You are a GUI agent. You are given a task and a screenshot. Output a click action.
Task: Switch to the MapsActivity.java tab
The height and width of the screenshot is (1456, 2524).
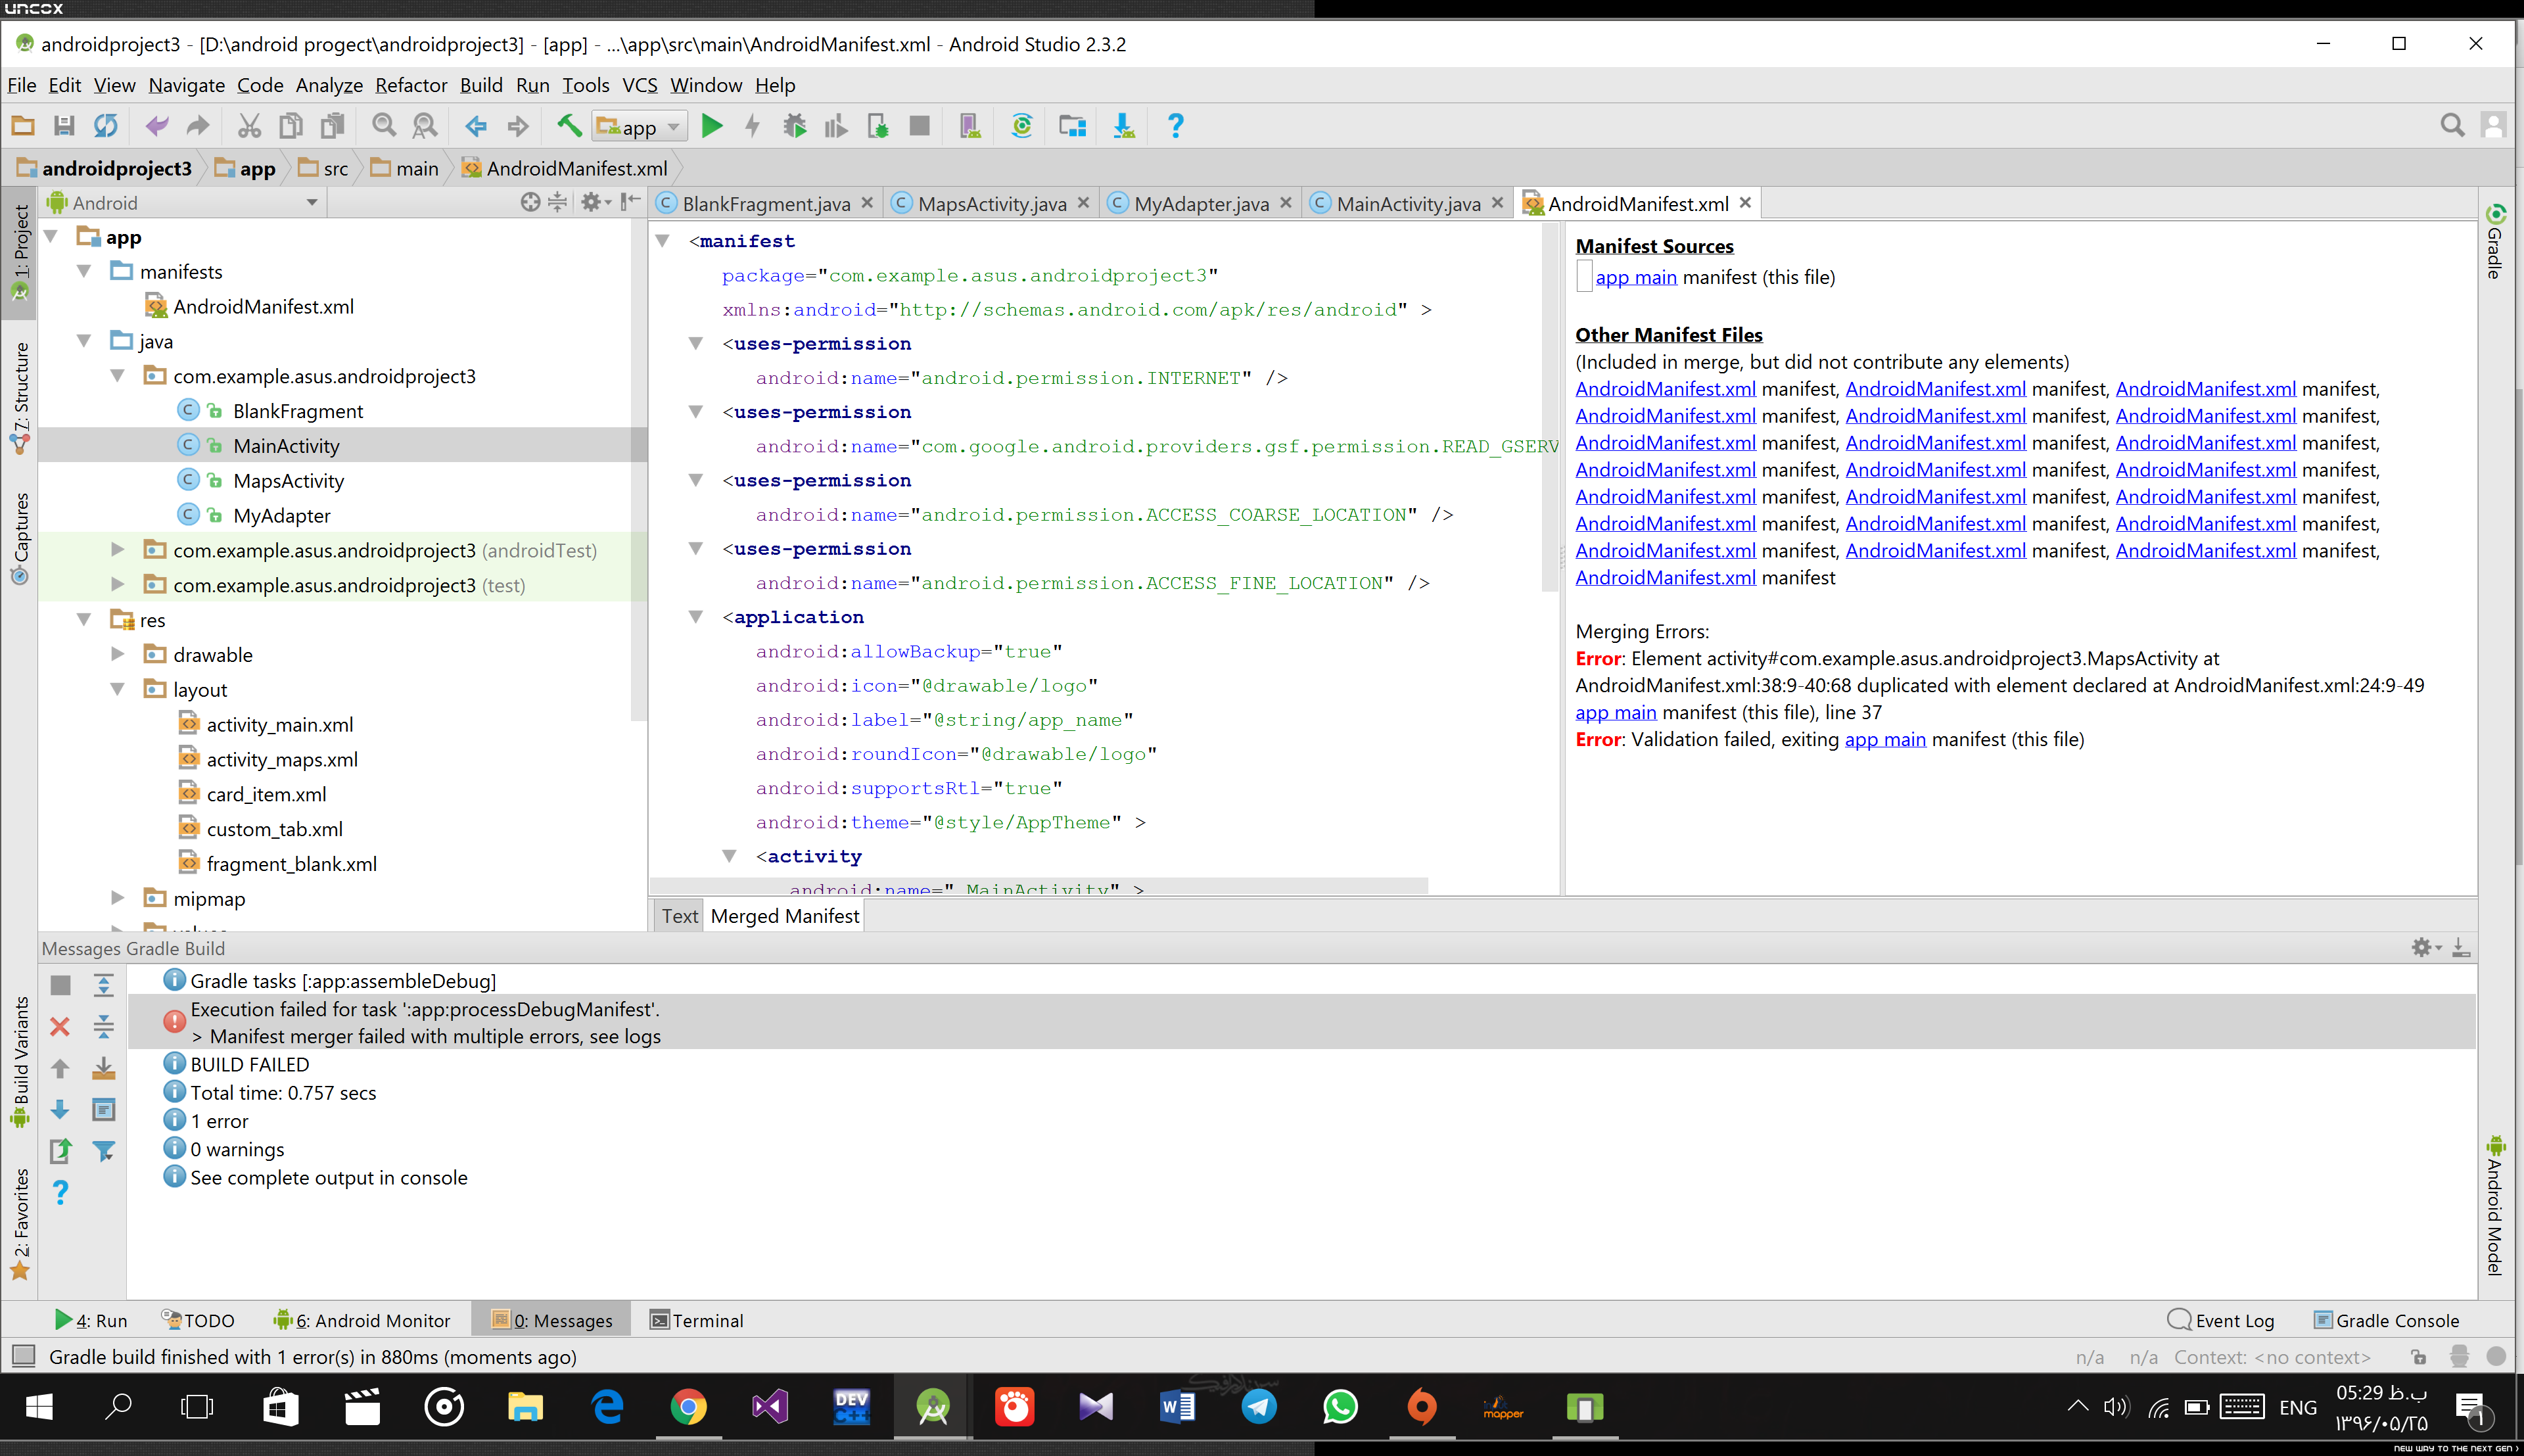[991, 203]
